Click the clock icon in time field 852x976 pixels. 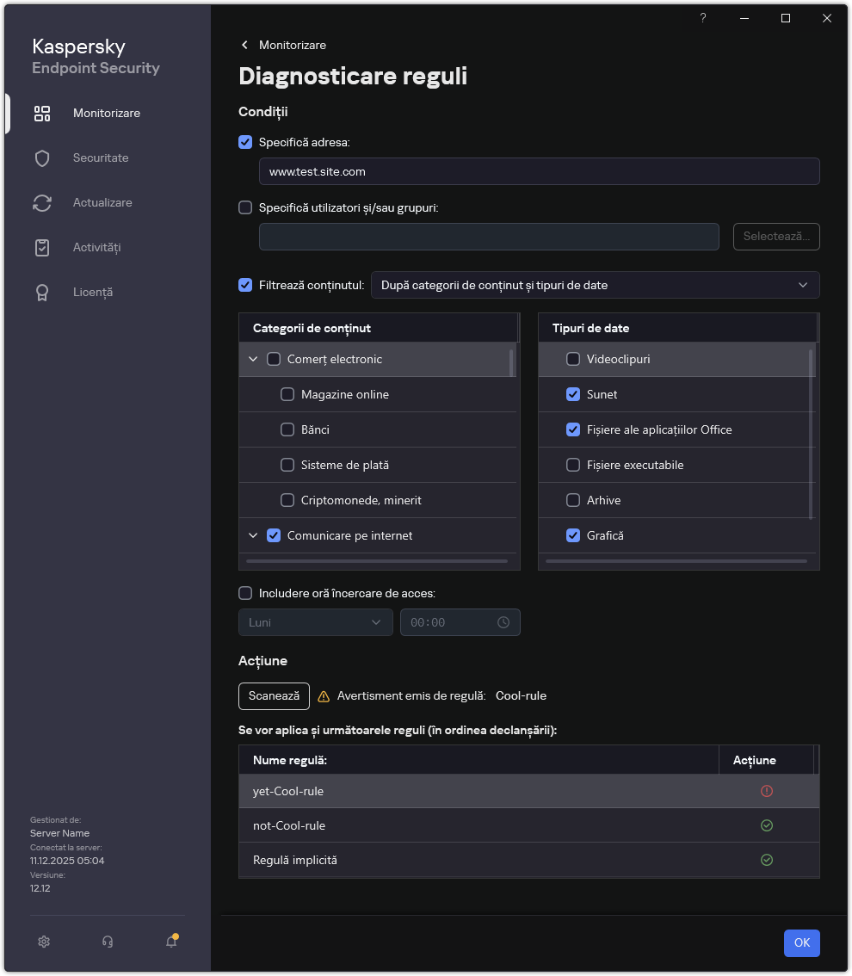[504, 621]
